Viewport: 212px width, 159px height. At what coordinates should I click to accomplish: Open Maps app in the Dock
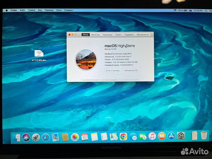(114, 137)
